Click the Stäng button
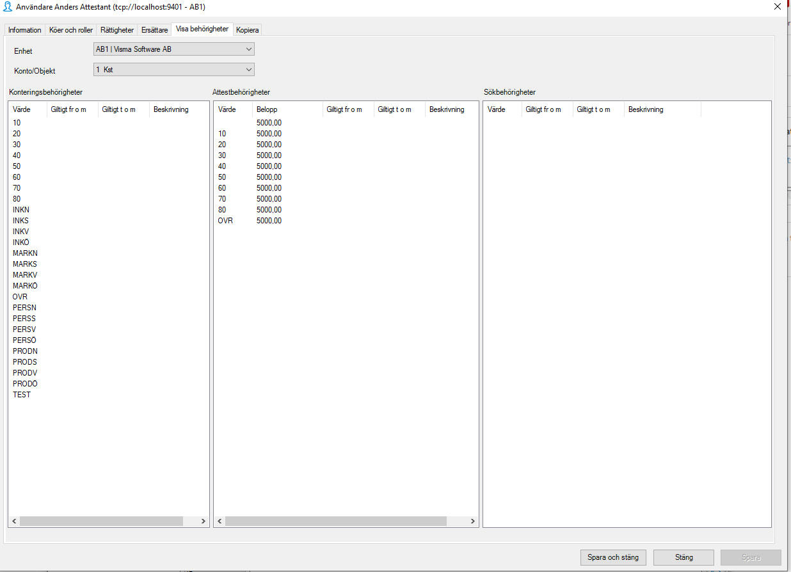 pyautogui.click(x=683, y=557)
